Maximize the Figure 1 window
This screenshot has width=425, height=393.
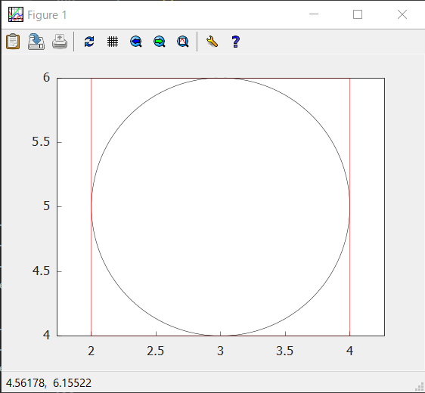pos(358,14)
